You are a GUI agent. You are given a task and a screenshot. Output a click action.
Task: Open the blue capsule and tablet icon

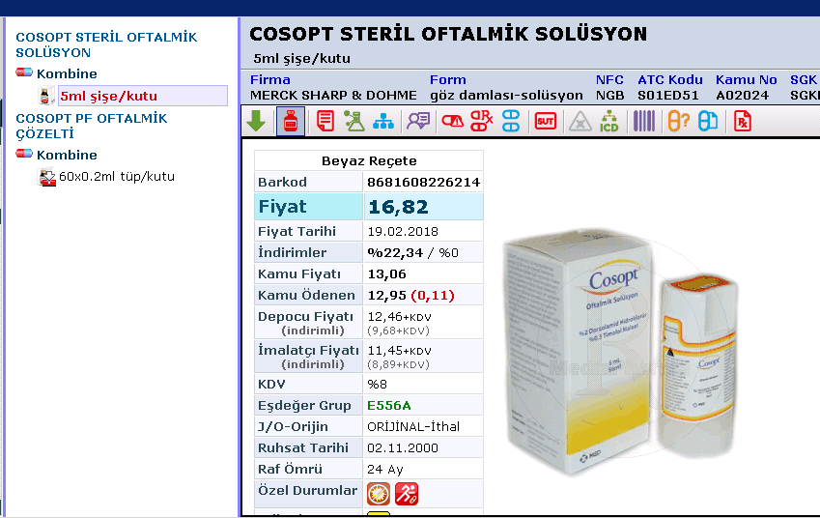[x=708, y=122]
